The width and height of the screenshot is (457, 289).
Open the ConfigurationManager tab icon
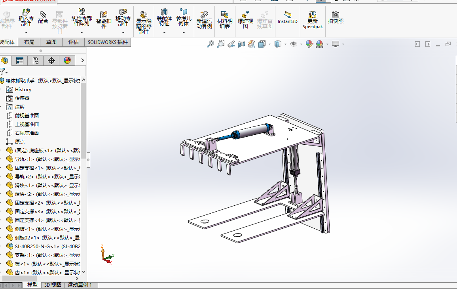point(36,61)
